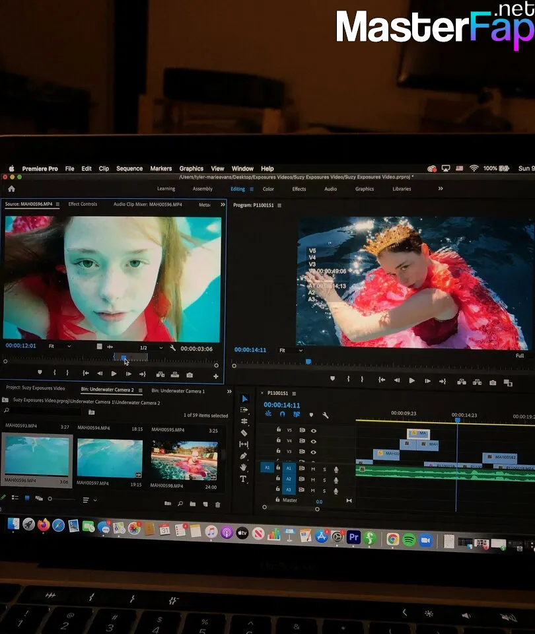Open sort icons dropdown in bin

[89, 500]
